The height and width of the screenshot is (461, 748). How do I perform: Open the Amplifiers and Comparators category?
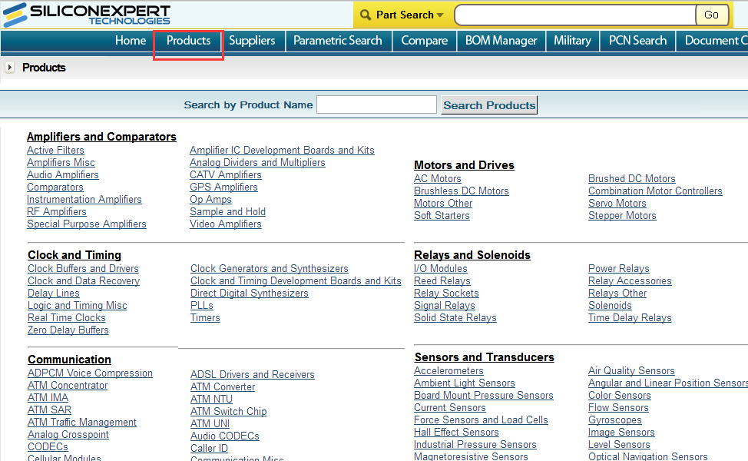(x=101, y=137)
